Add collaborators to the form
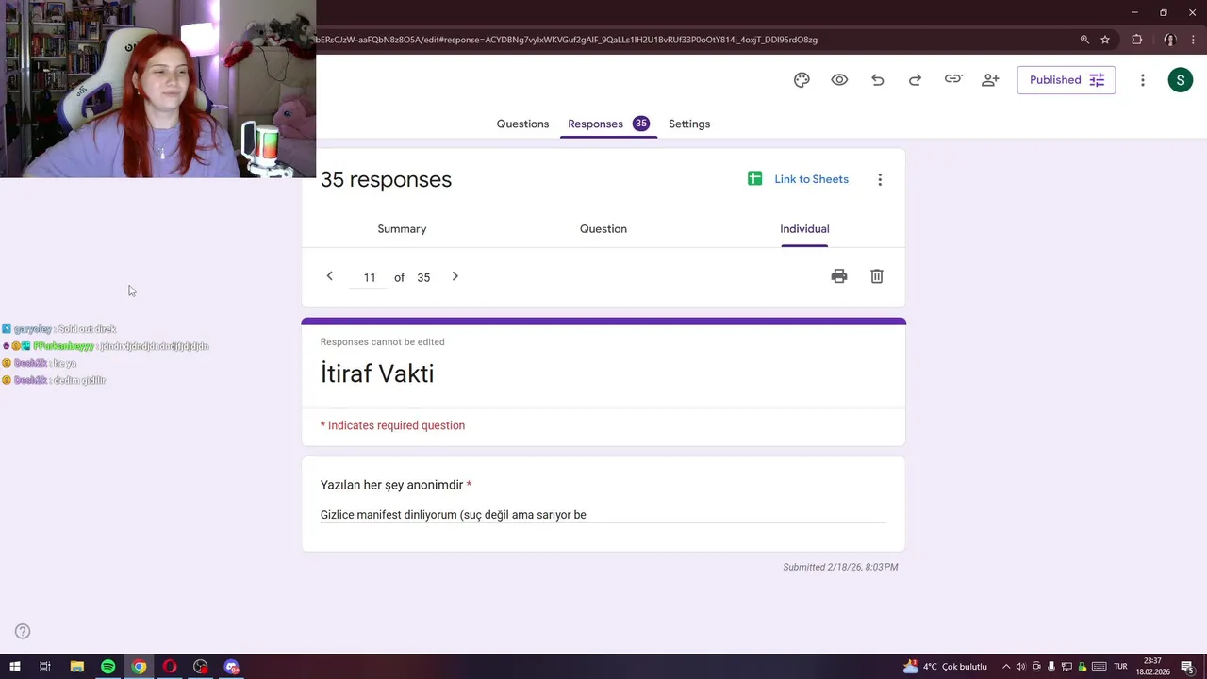 990,80
